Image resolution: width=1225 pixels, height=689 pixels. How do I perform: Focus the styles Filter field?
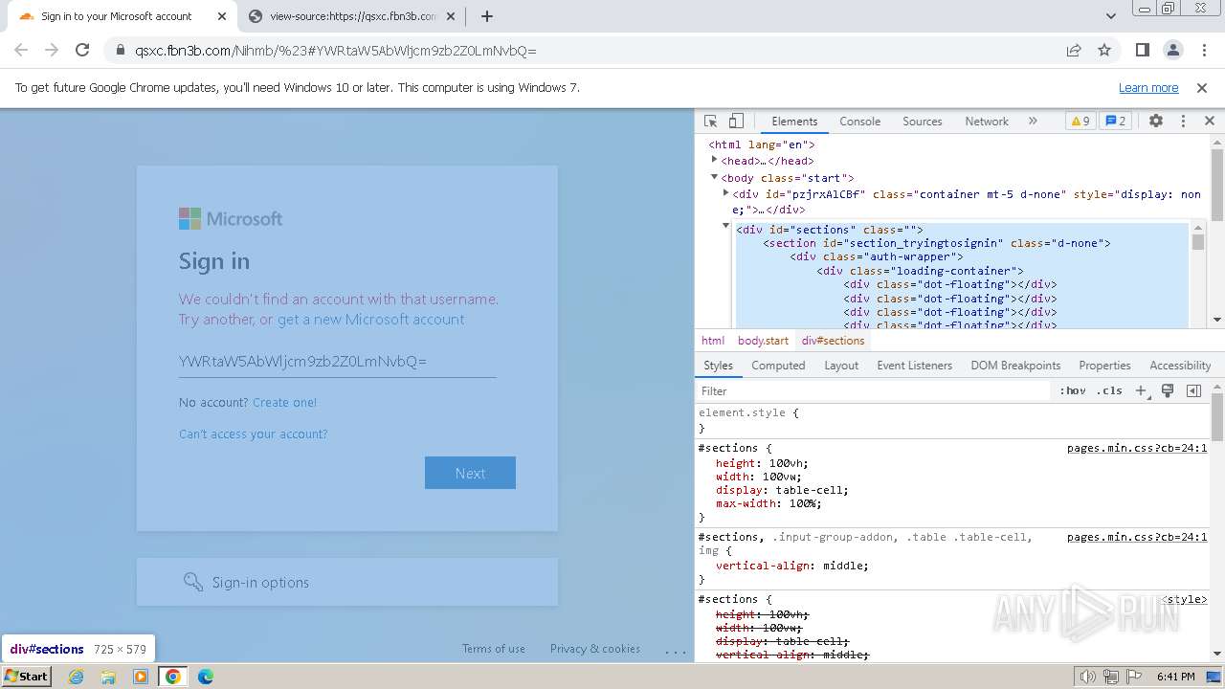pos(875,390)
